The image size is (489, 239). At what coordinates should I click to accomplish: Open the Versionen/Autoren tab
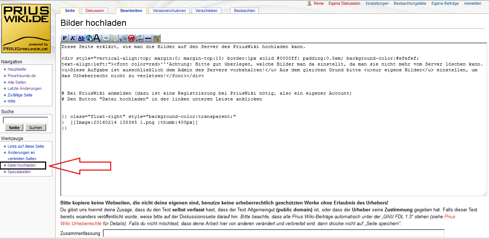(169, 11)
